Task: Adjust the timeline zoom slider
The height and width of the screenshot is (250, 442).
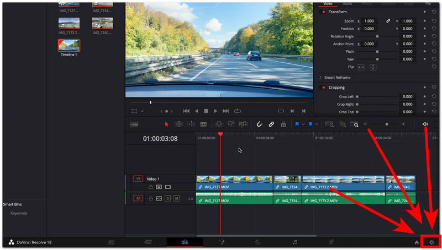Action: (x=386, y=124)
